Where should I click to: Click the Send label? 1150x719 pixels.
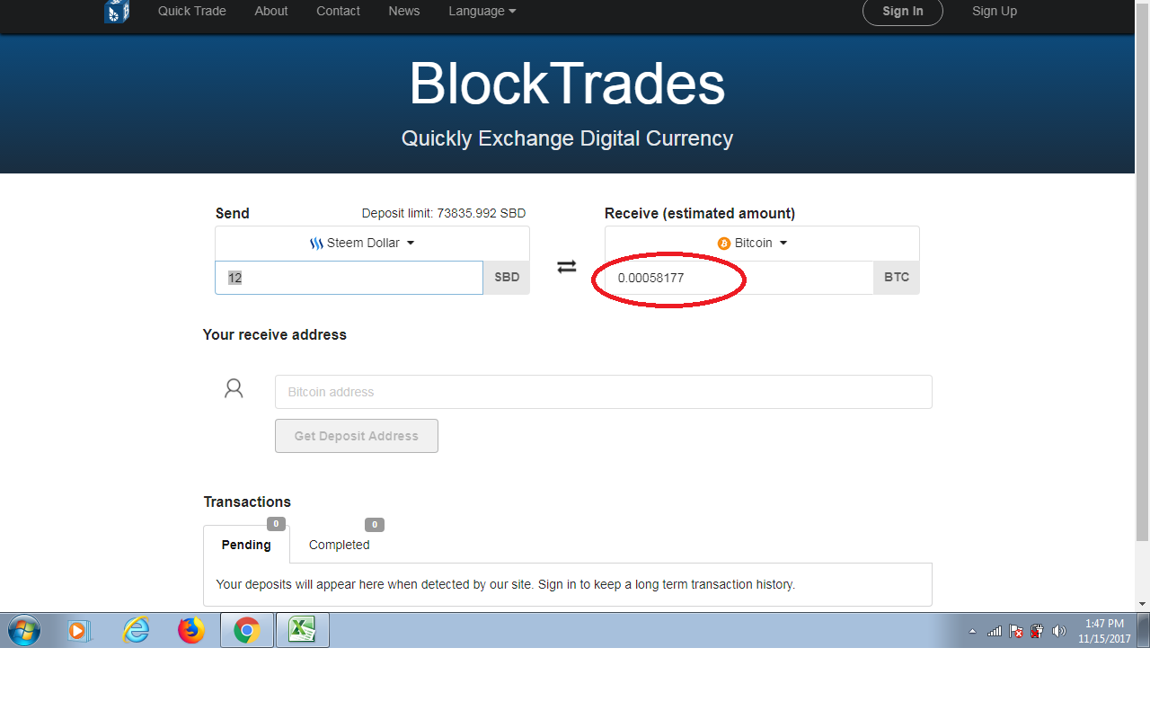(233, 213)
